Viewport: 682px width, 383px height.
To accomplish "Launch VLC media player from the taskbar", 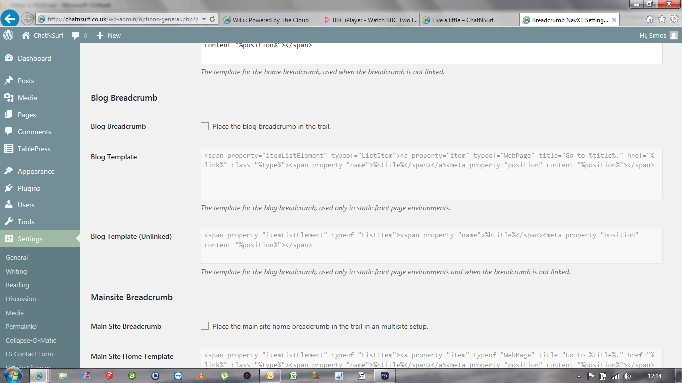I will click(x=201, y=376).
